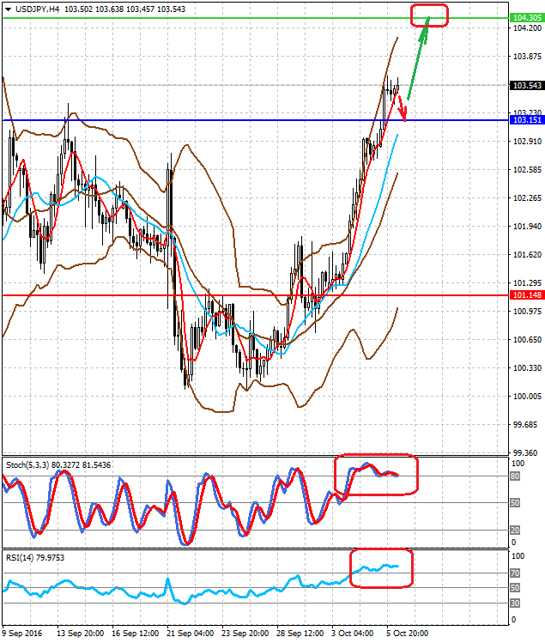Click the 102.265 price scale label
Screen dimensions: 545x643
click(527, 197)
